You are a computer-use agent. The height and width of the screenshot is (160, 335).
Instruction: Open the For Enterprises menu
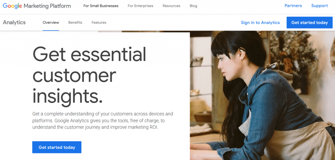(x=140, y=6)
